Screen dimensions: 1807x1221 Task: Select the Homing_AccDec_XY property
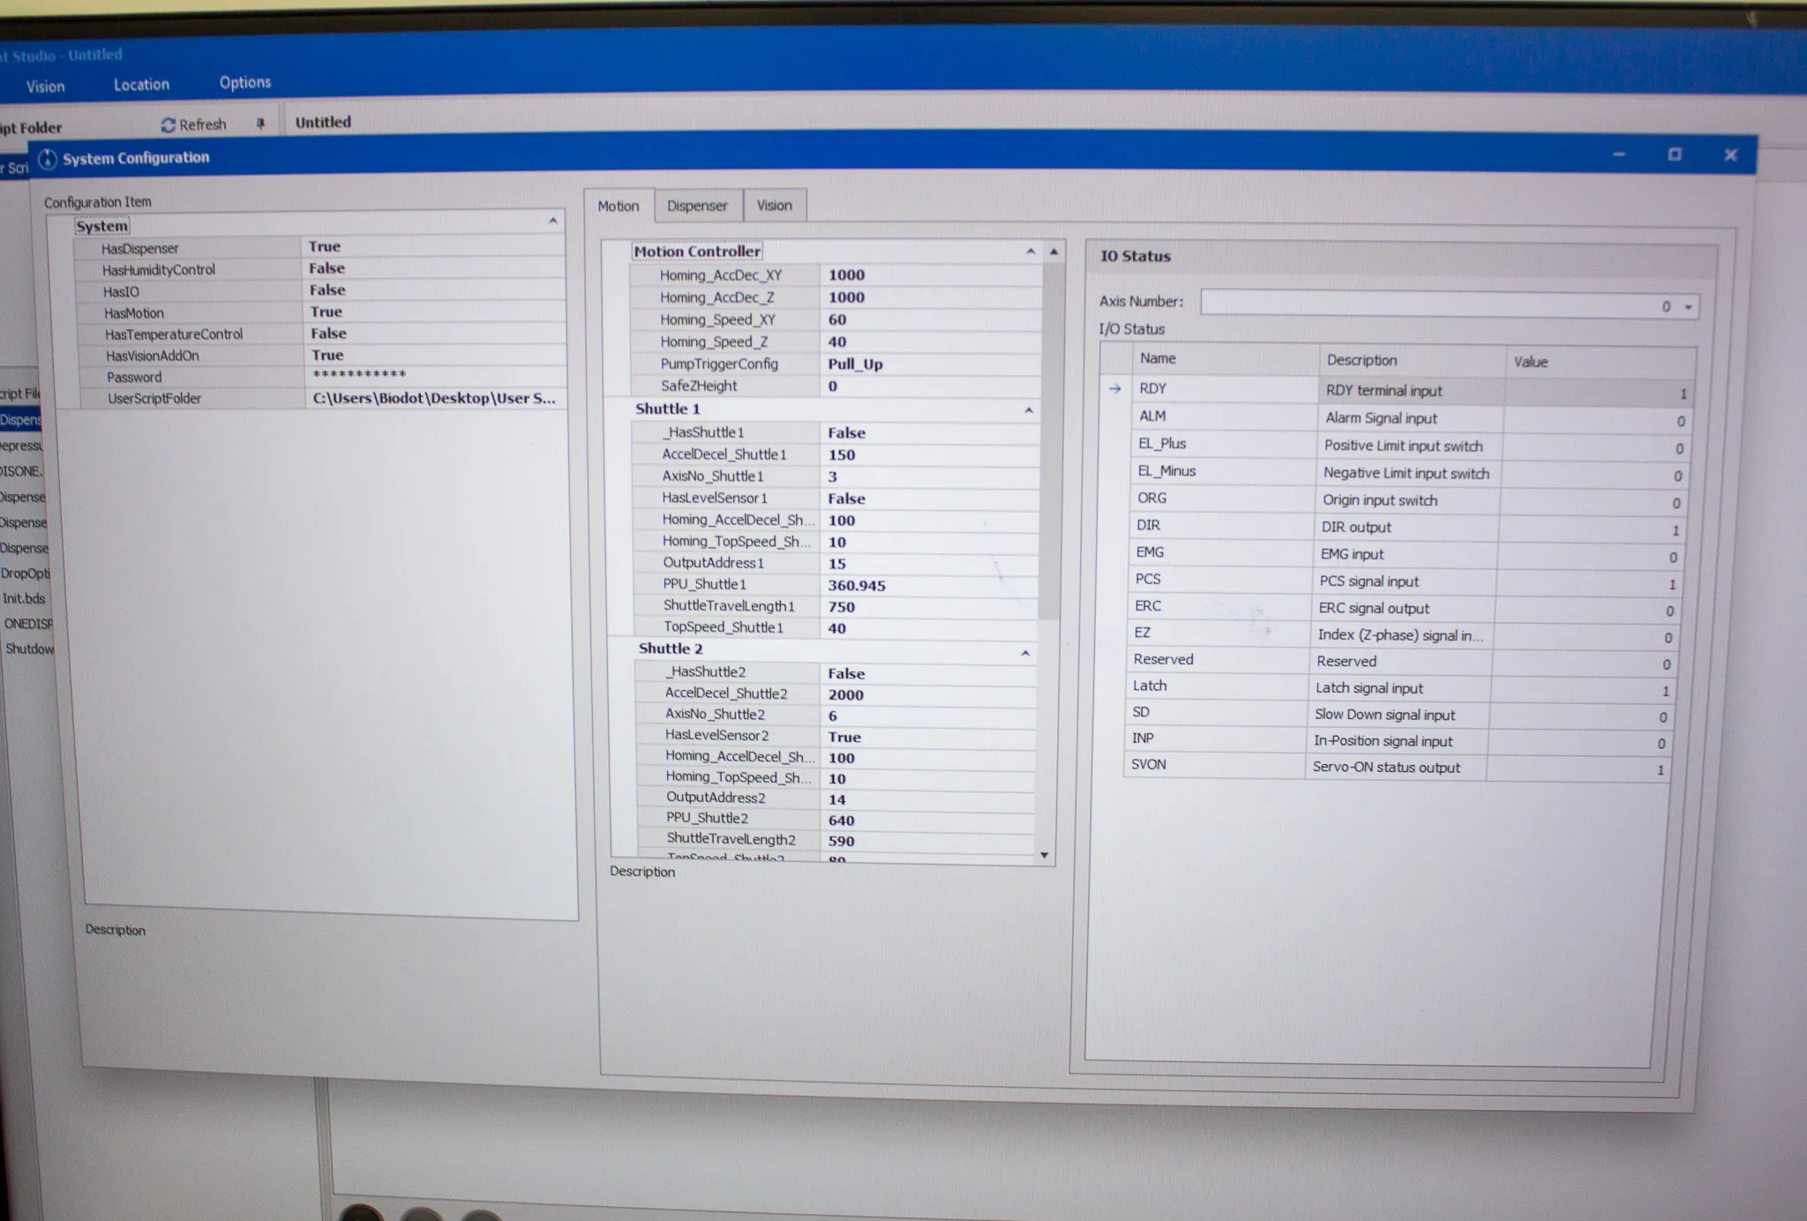coord(836,275)
